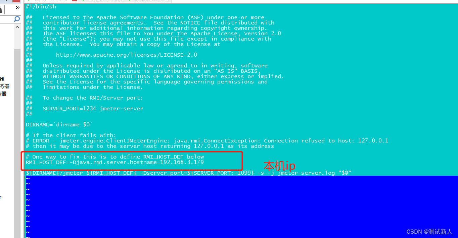This screenshot has width=458, height=238.
Task: Select the second sidebar entry ending 务器
Action: pyautogui.click(x=5, y=86)
